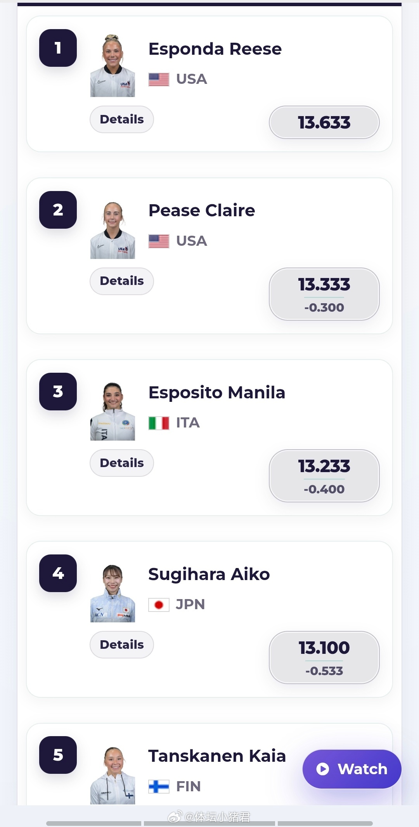Click the 13.633 score box

324,122
